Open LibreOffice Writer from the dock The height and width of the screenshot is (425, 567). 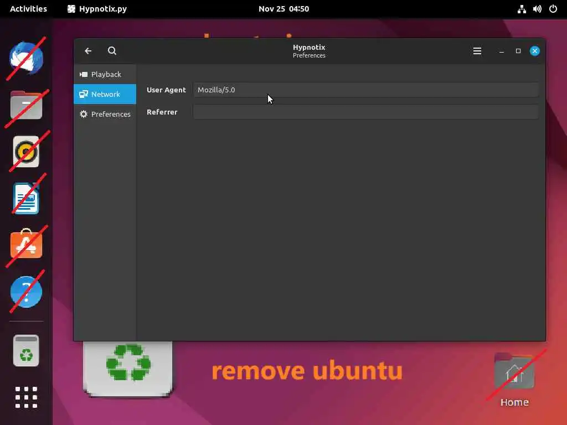[26, 199]
